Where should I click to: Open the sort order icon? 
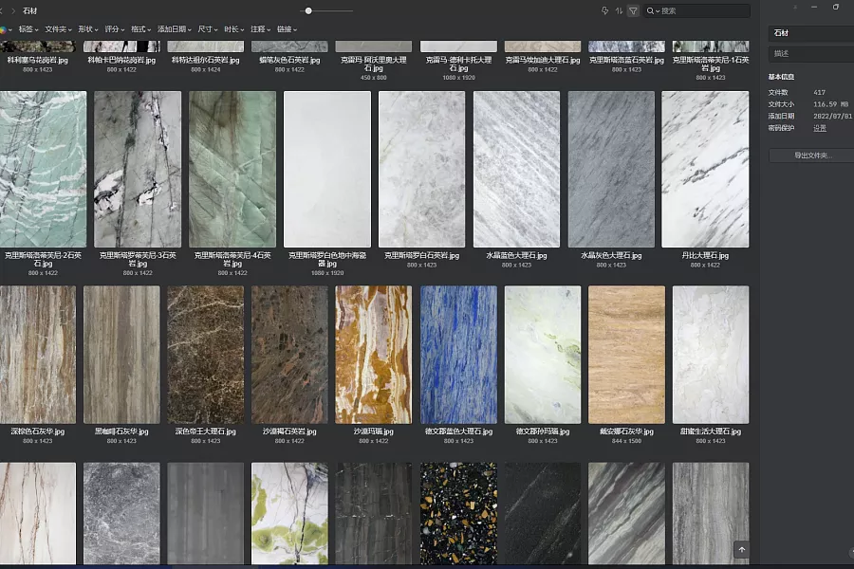pos(619,10)
